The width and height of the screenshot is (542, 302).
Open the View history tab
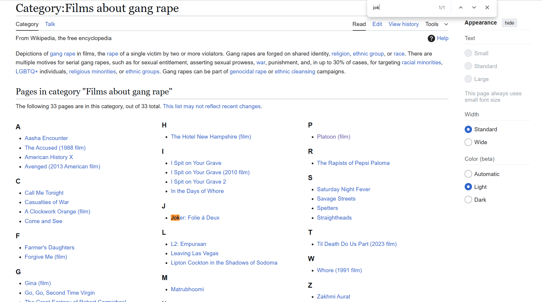click(403, 24)
